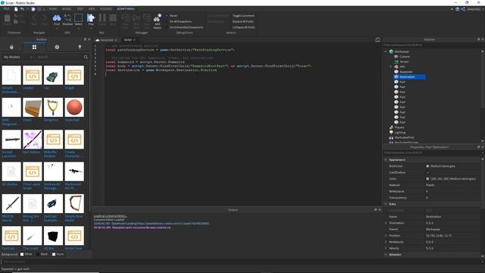485x273 pixels.
Task: Collapse the Behavior properties section
Action: click(386, 255)
